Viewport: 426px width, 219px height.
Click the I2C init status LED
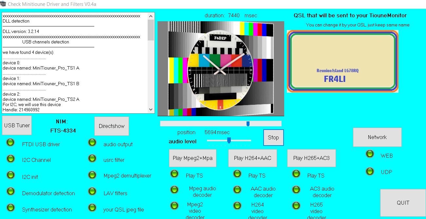coord(11,175)
